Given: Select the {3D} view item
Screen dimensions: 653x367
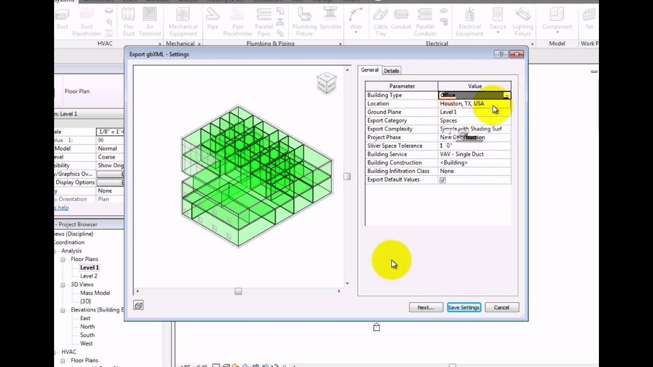Looking at the screenshot, I should click(x=85, y=301).
